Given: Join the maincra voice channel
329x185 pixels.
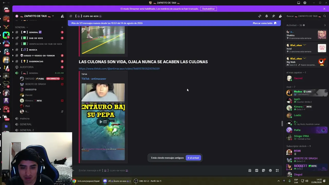Looking at the screenshot, I should pyautogui.click(x=39, y=118).
